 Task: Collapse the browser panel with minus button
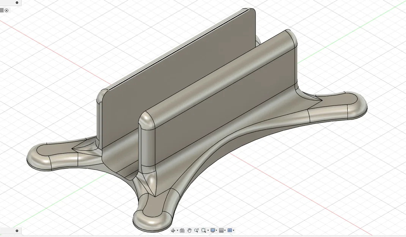[x=17, y=3]
